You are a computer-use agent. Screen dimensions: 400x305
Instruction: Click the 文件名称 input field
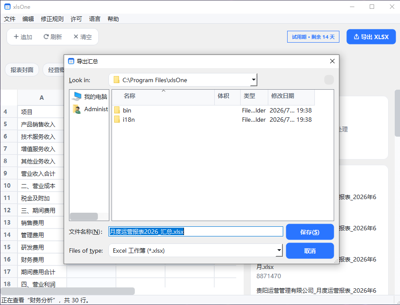[x=196, y=232]
